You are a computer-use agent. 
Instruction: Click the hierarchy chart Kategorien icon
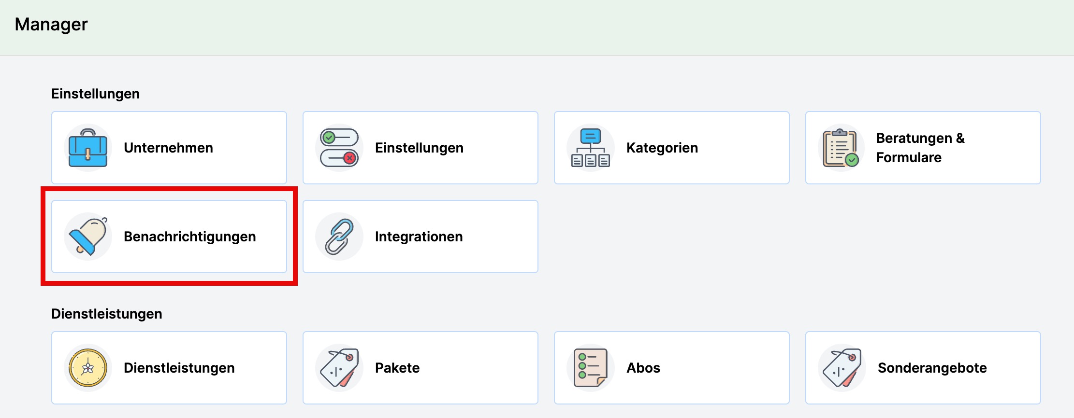[591, 148]
